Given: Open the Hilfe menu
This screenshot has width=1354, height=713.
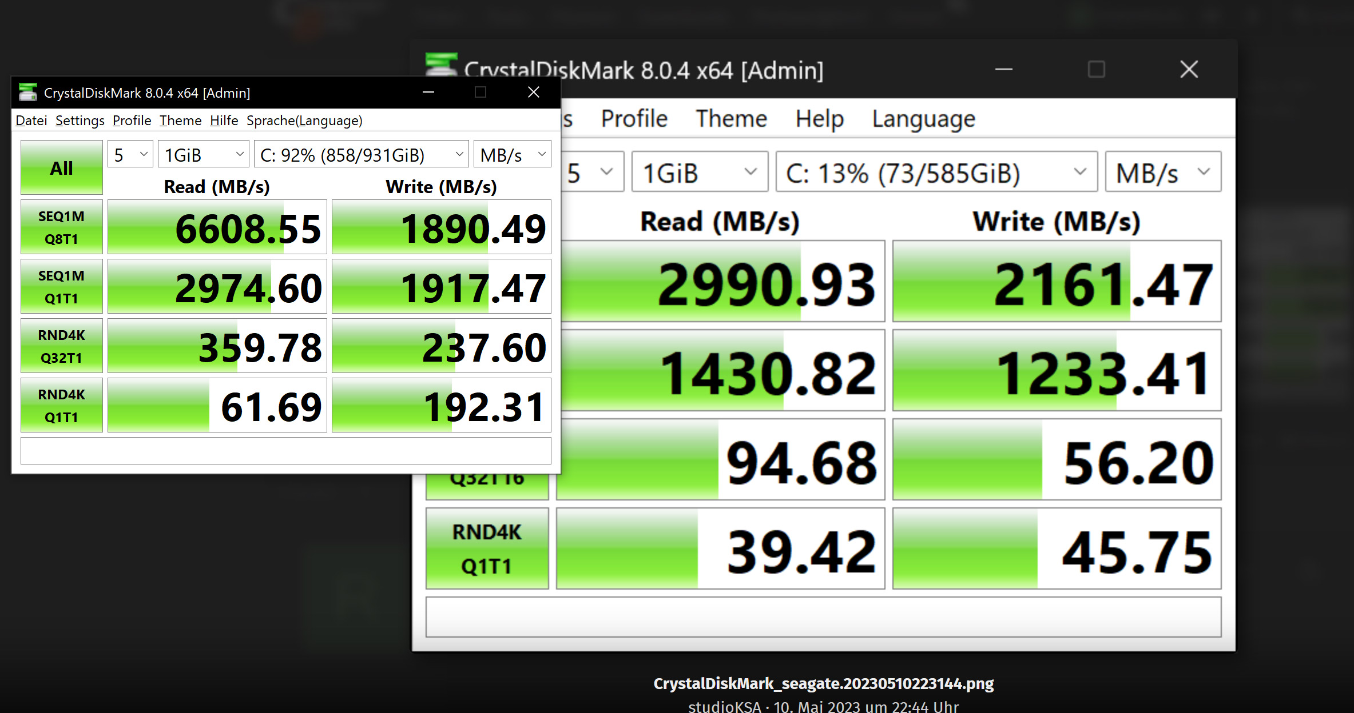Looking at the screenshot, I should (224, 121).
